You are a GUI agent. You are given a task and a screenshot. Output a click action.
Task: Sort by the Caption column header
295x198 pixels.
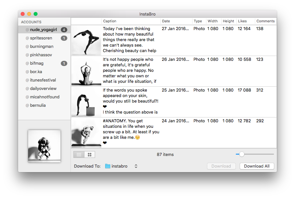point(131,21)
